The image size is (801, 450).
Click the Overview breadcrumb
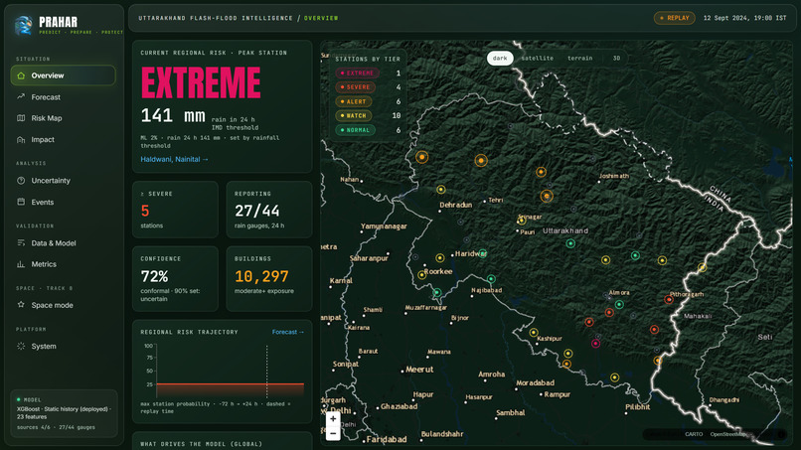[x=321, y=18]
